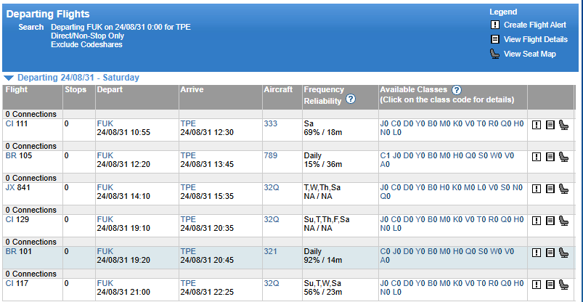This screenshot has height=302, width=583.
Task: Click class code J0 for CI 111
Action: click(x=385, y=124)
